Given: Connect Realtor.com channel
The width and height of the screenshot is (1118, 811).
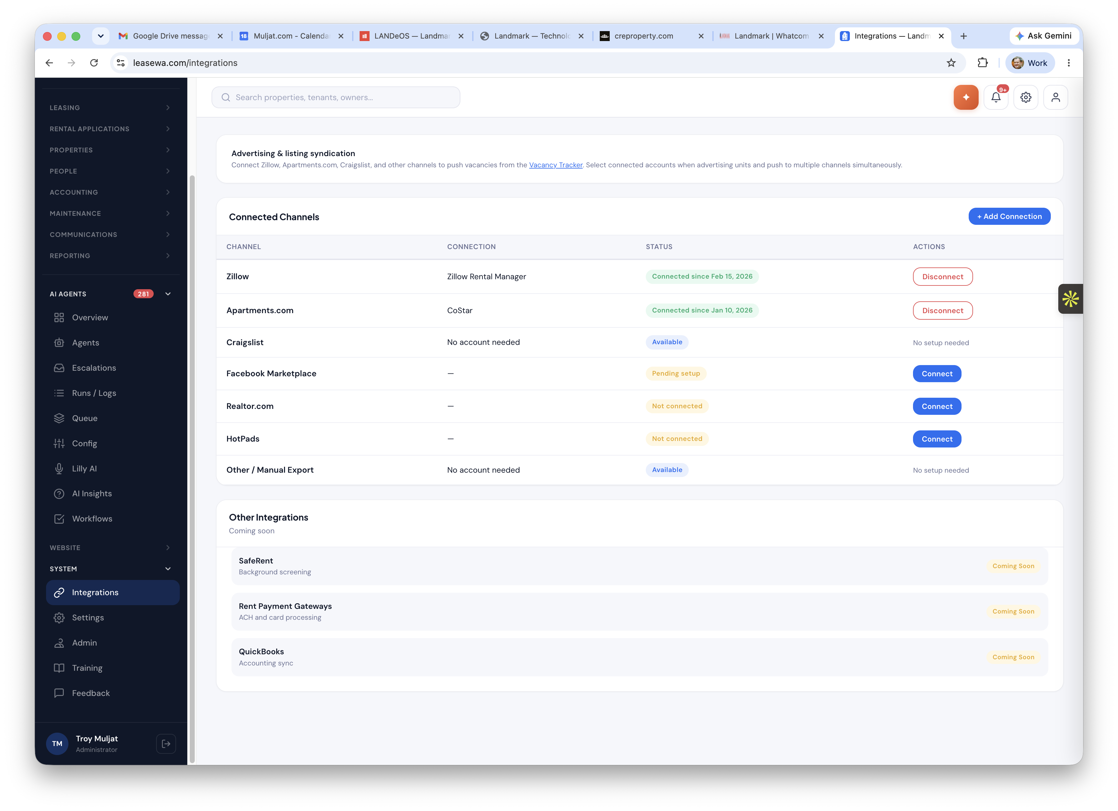Looking at the screenshot, I should click(937, 406).
